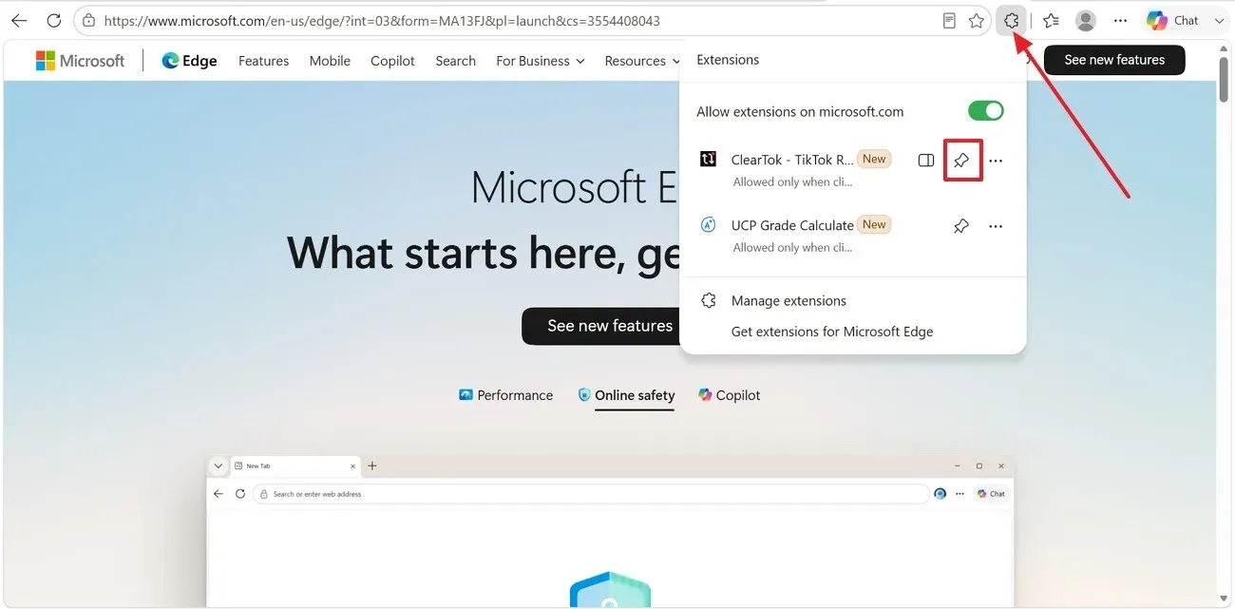This screenshot has height=609, width=1235.
Task: Switch to the Performance tab
Action: [x=506, y=395]
